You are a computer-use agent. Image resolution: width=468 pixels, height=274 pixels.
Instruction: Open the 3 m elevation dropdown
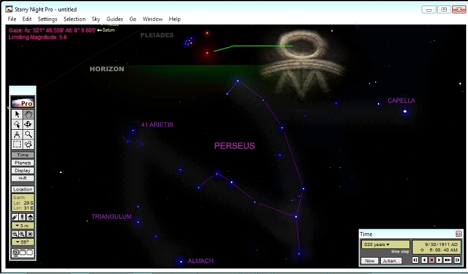pyautogui.click(x=23, y=226)
